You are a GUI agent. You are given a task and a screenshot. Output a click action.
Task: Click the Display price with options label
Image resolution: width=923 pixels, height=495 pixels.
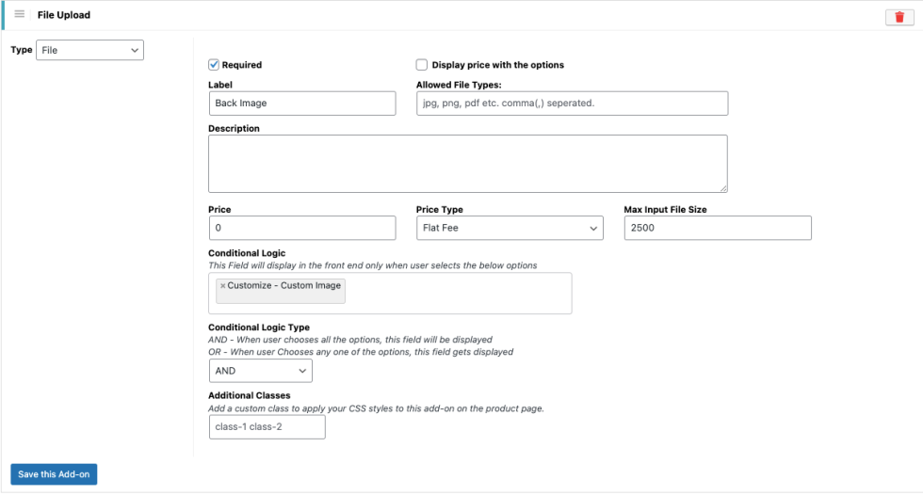[x=497, y=65]
